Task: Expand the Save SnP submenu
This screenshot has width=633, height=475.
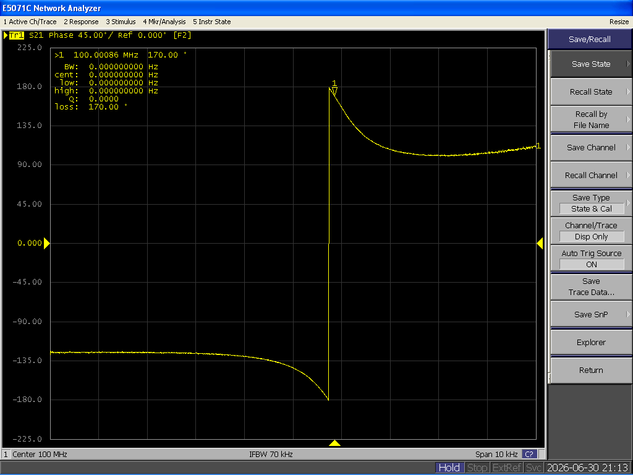Action: click(591, 314)
